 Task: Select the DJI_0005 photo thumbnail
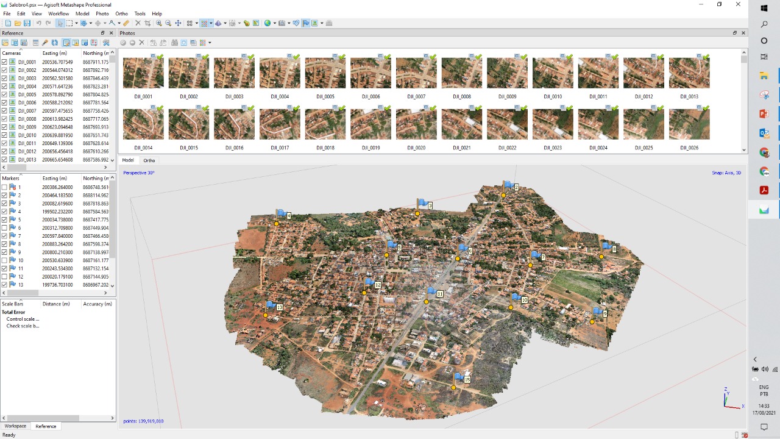325,72
